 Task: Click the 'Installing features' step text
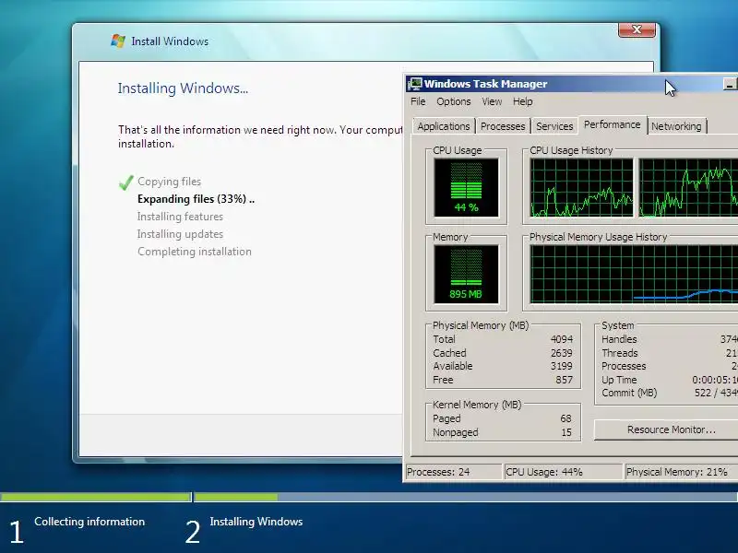(180, 217)
